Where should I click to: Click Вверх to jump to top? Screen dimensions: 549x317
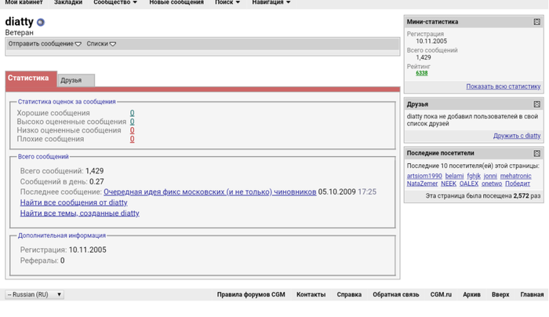[500, 294]
